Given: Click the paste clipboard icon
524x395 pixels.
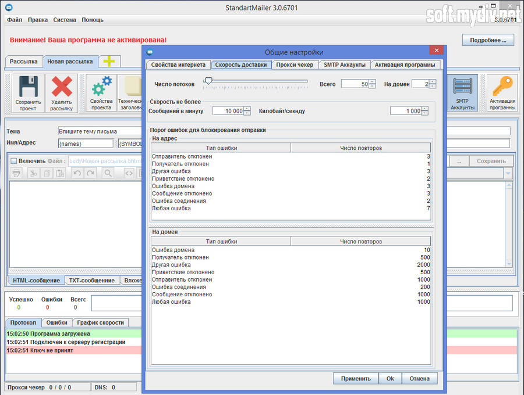Looking at the screenshot, I should 60,173.
